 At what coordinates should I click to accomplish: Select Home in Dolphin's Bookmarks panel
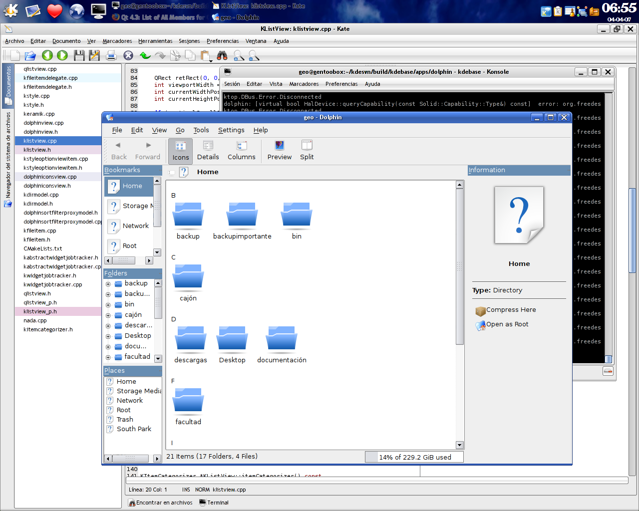tap(129, 186)
